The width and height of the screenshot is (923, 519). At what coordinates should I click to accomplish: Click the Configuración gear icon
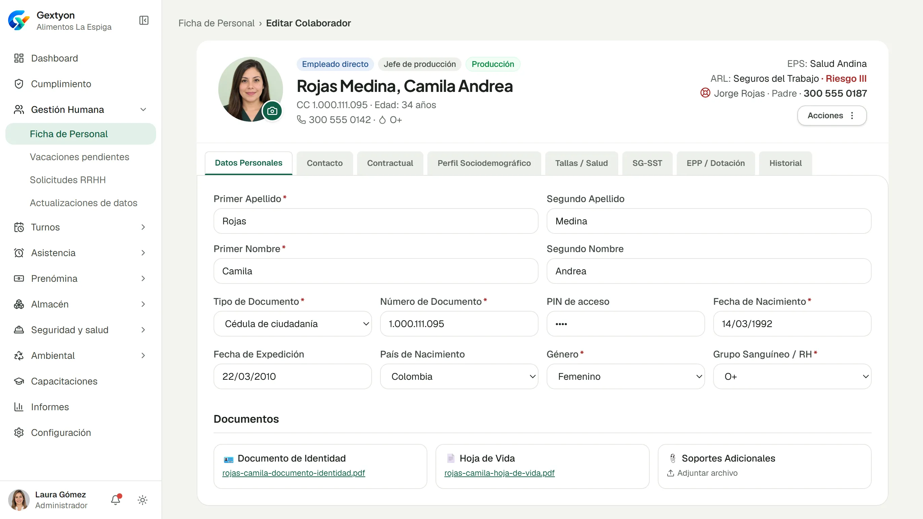(x=19, y=432)
